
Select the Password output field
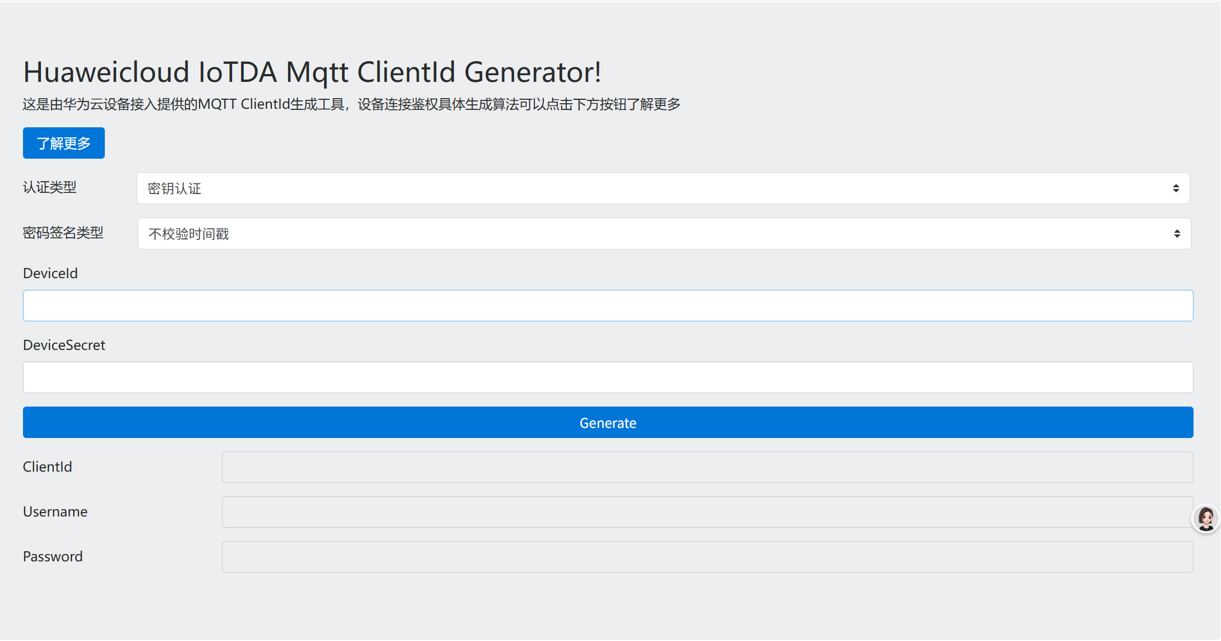[707, 557]
